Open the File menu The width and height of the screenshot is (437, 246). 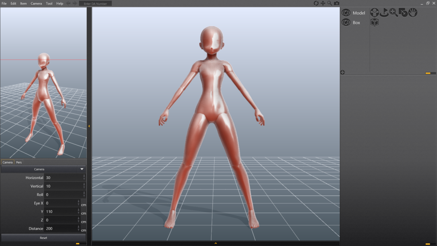[4, 3]
